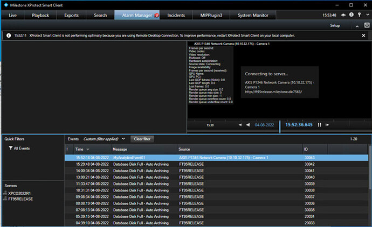The height and width of the screenshot is (227, 372).
Task: Open the Live tab
Action: pos(12,16)
